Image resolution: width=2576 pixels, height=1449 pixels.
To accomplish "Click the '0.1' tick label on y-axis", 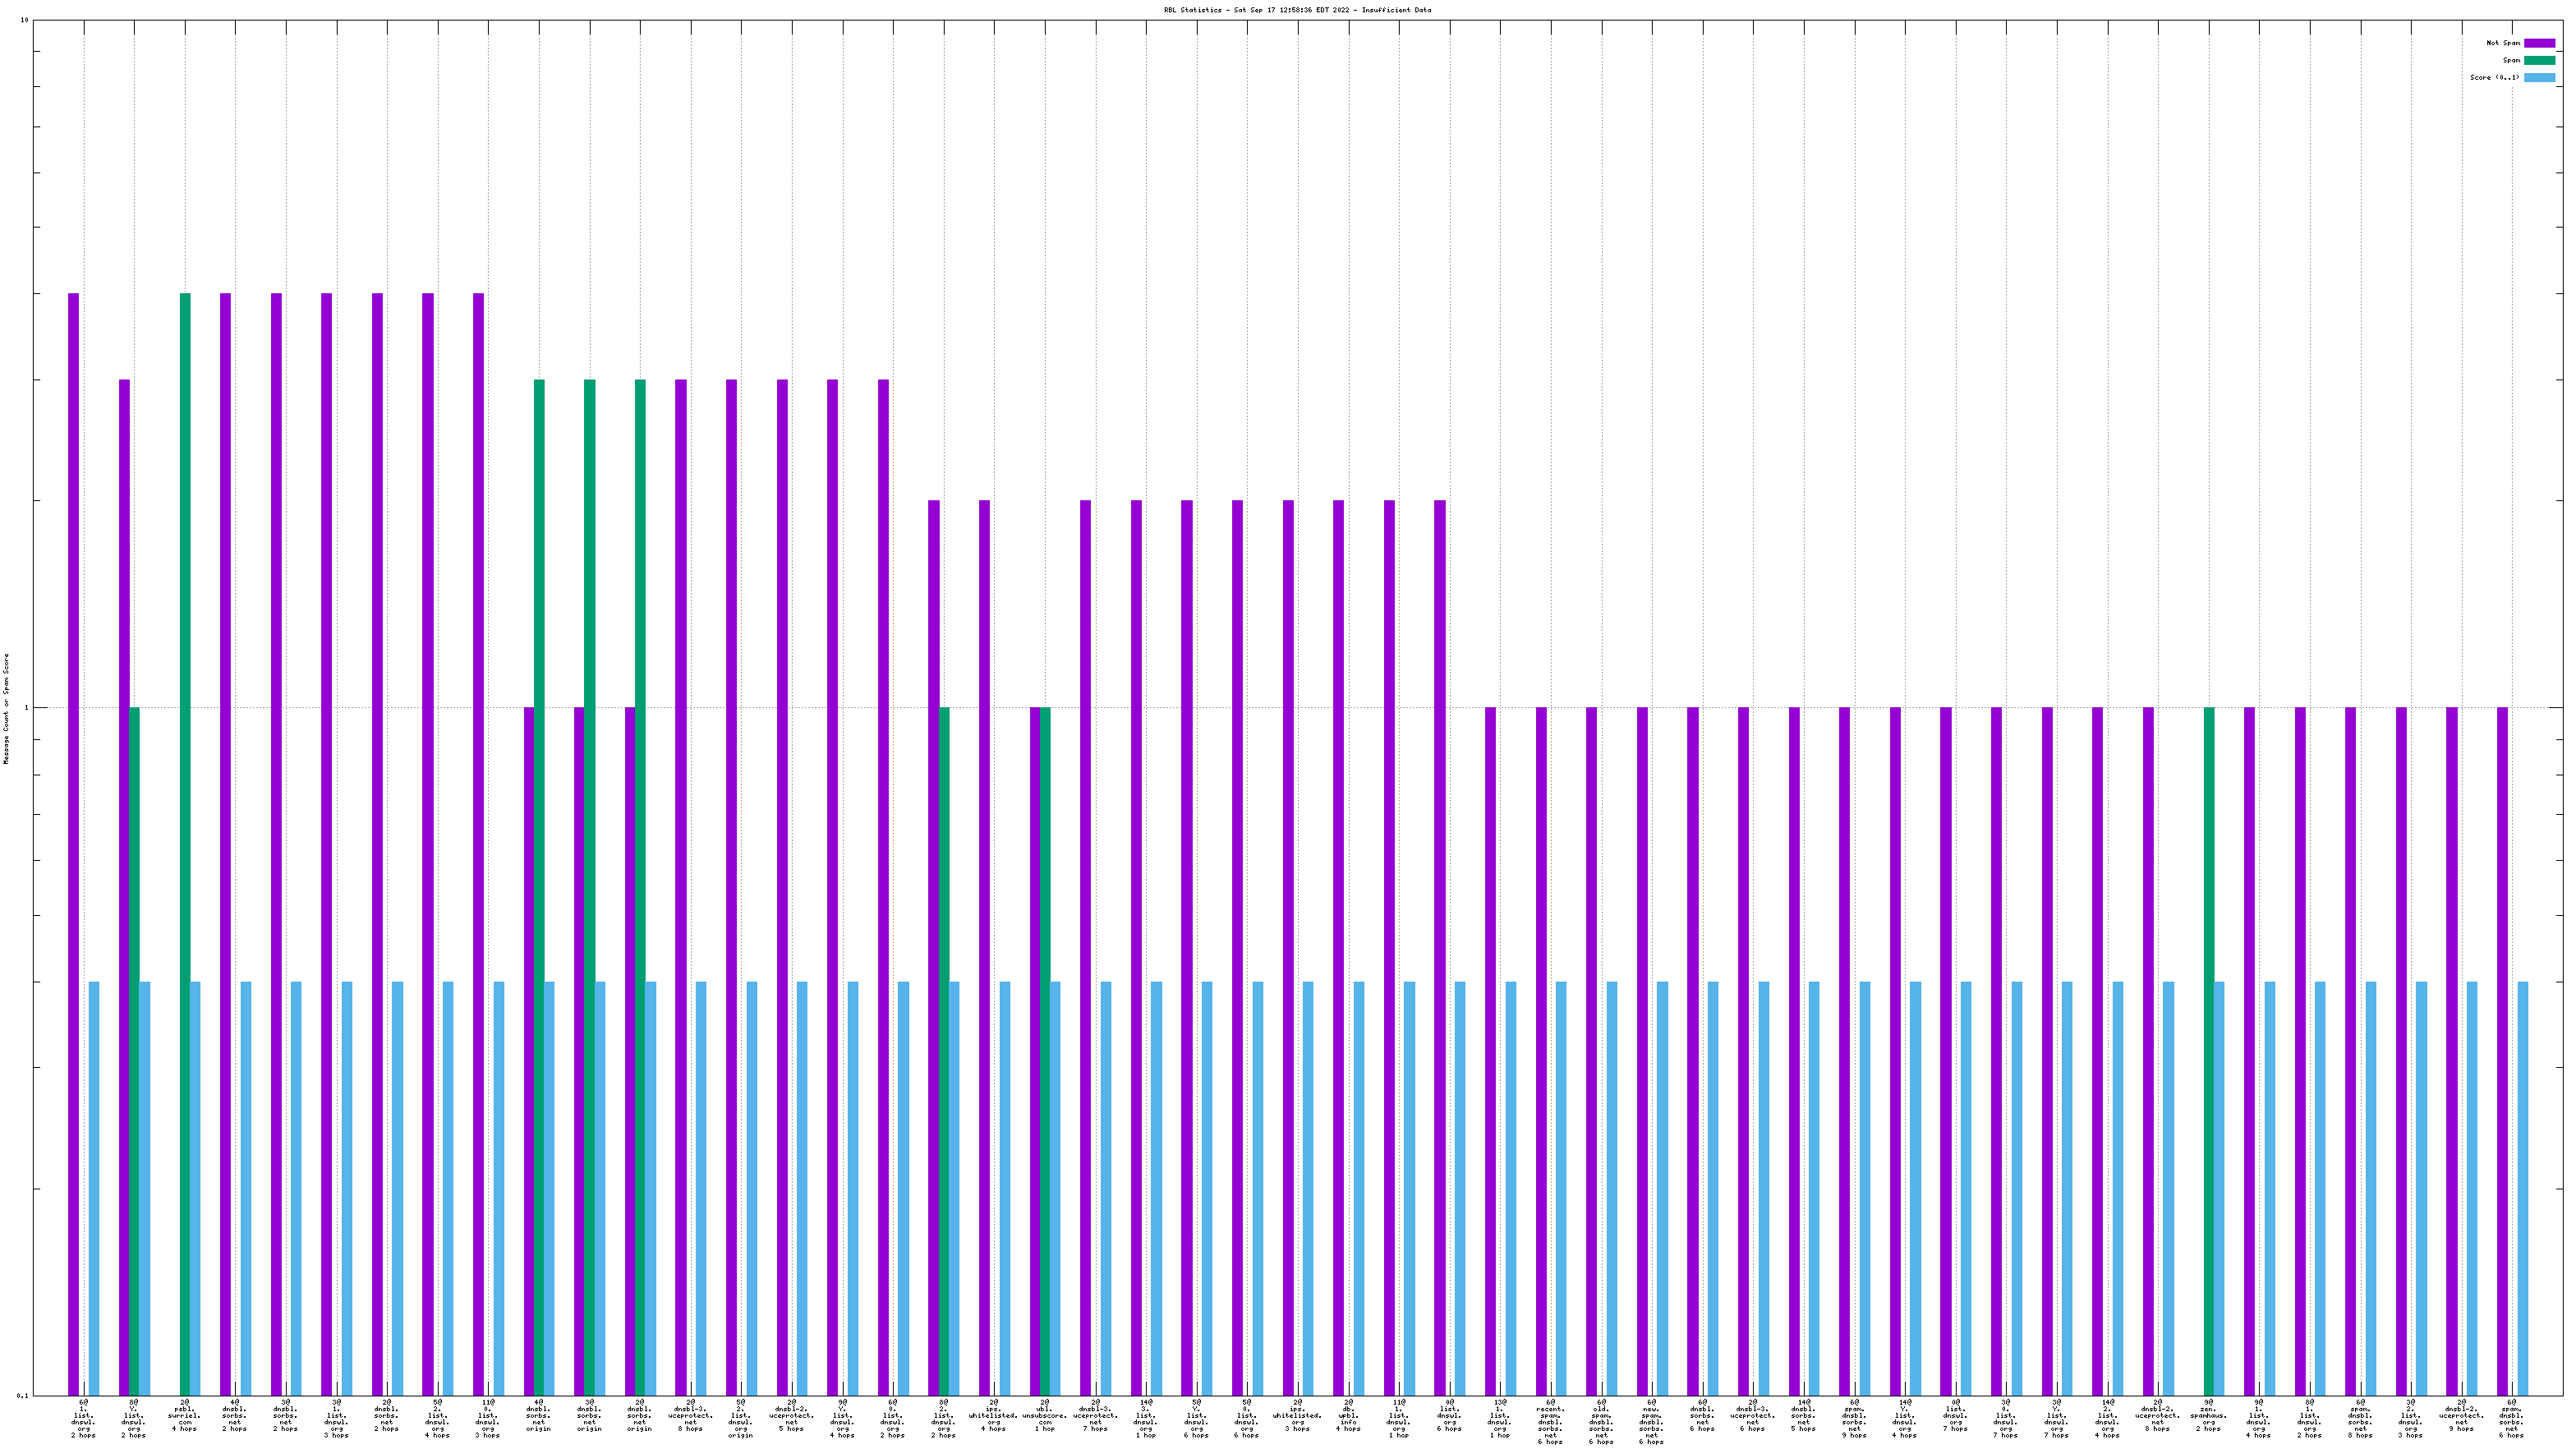I will point(22,1395).
